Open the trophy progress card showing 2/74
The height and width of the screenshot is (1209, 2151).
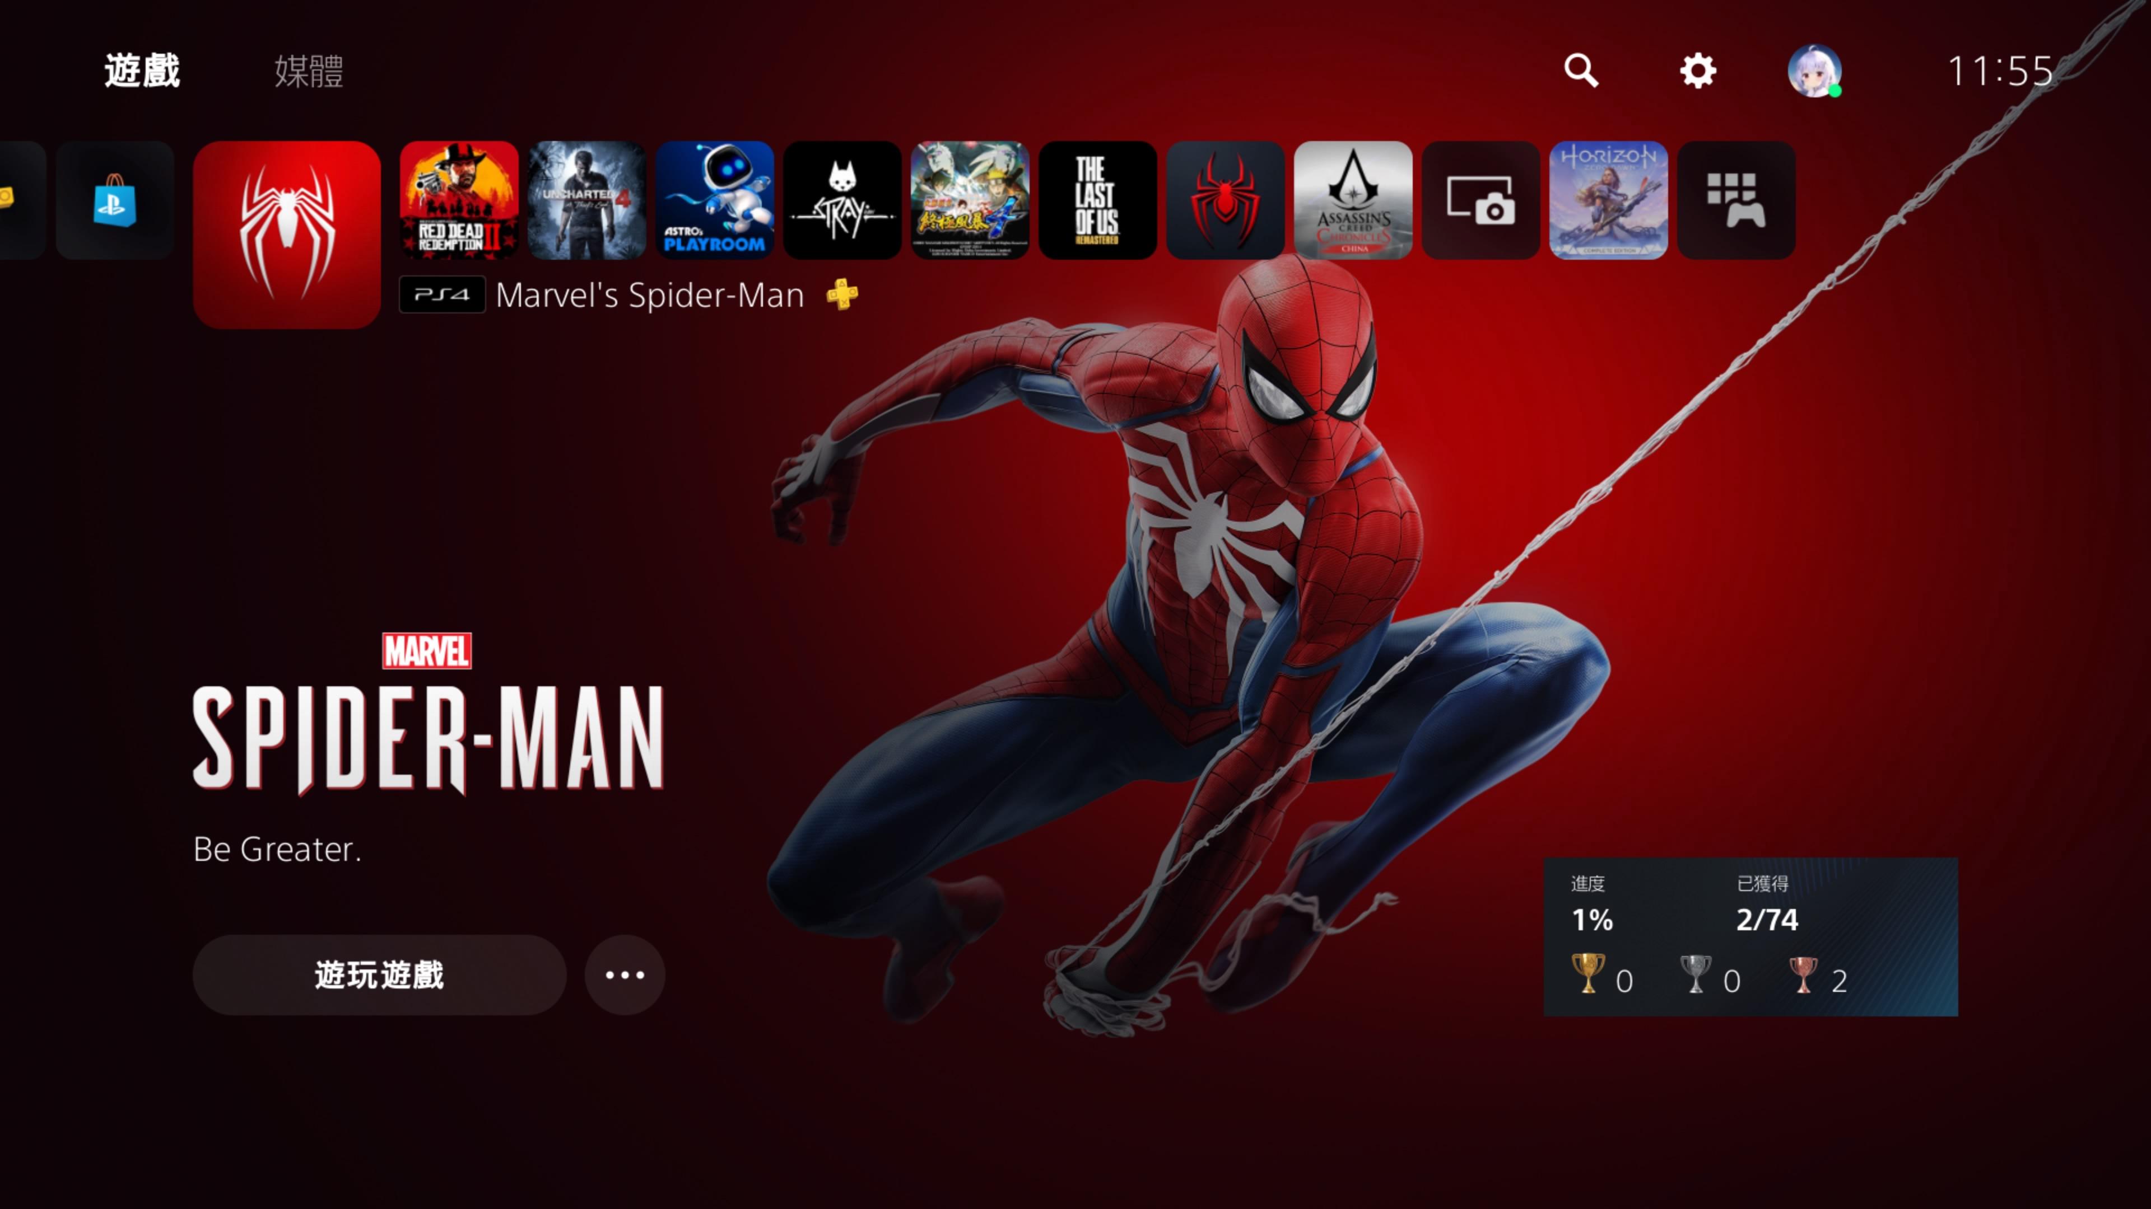(x=1750, y=936)
